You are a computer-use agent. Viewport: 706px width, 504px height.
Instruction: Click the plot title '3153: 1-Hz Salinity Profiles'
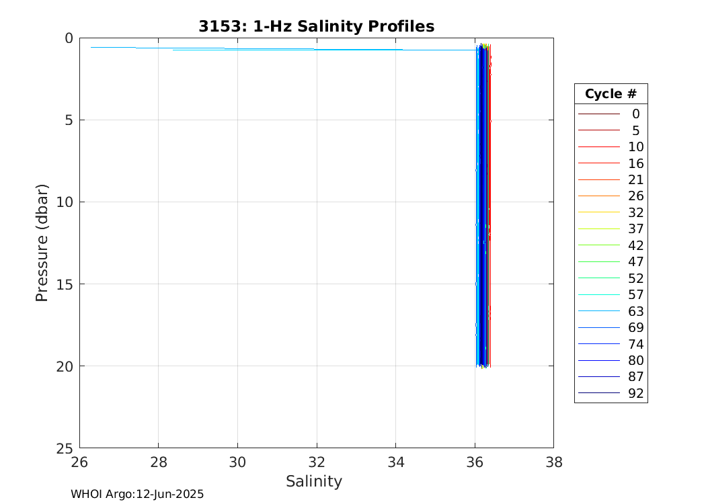coord(316,26)
